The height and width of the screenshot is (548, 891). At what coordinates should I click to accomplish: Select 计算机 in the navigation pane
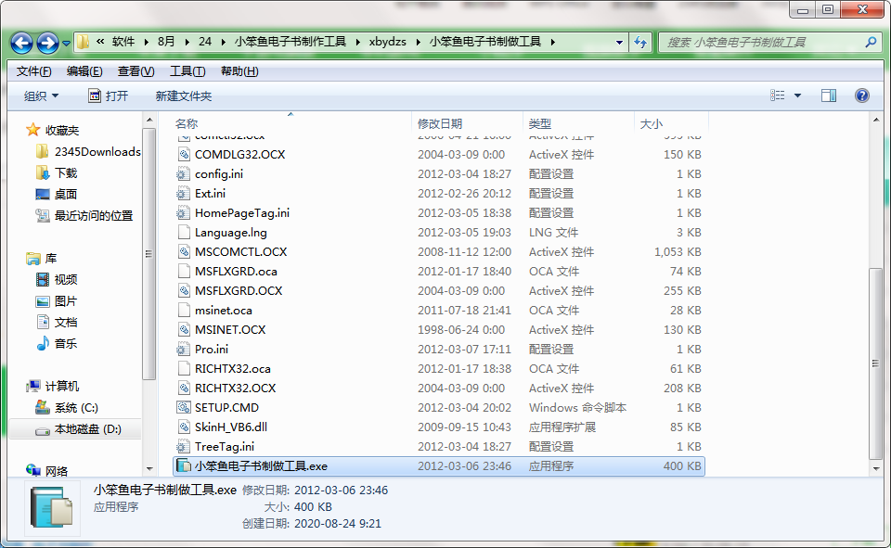click(53, 386)
